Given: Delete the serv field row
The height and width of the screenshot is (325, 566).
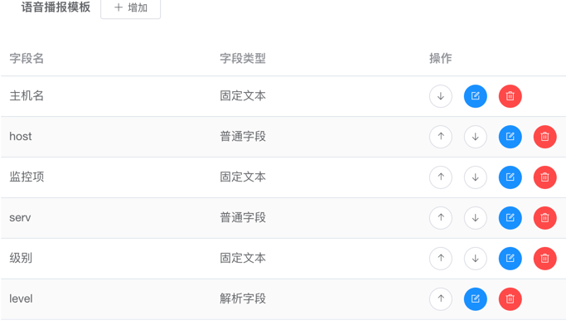Looking at the screenshot, I should pos(544,218).
